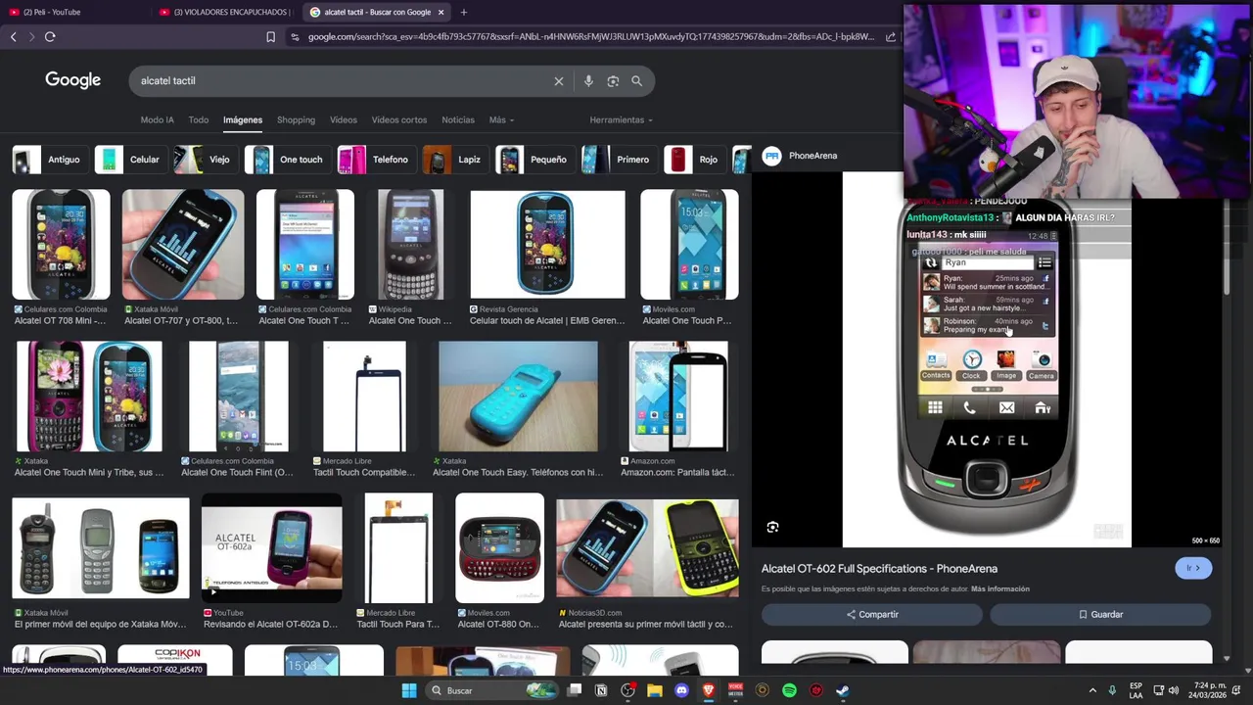Image resolution: width=1253 pixels, height=705 pixels.
Task: Apply the Lapiz filter chip
Action: (x=455, y=160)
